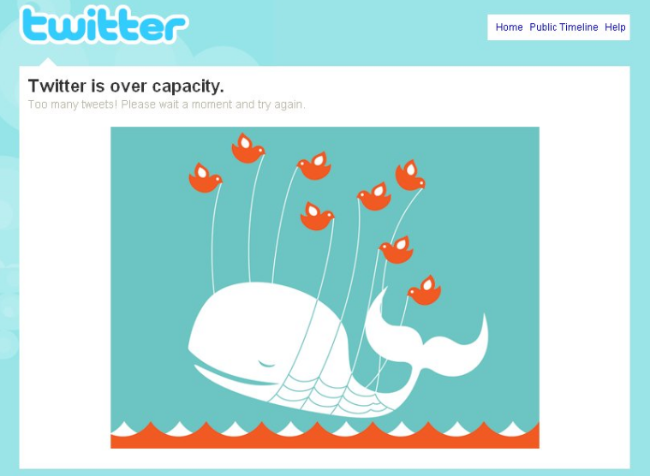Viewport: 650px width, 476px height.
Task: Select the lowest bird beside the whale's tail
Action: 424,290
